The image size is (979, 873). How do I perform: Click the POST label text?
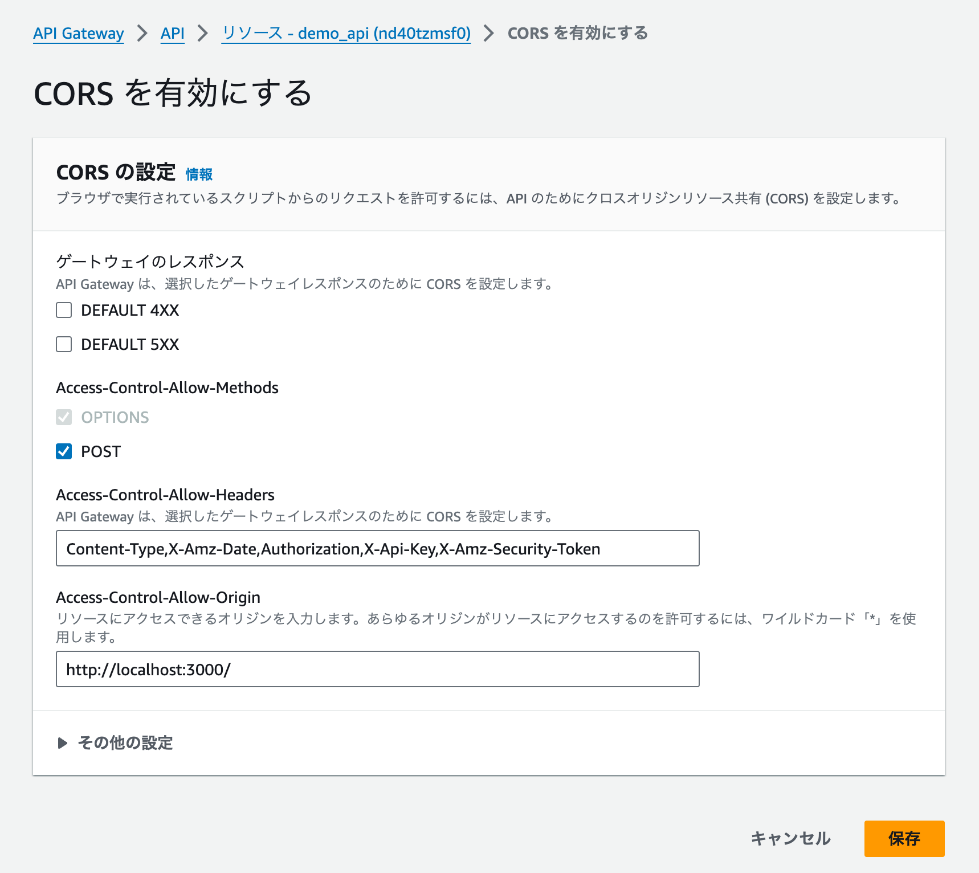101,451
